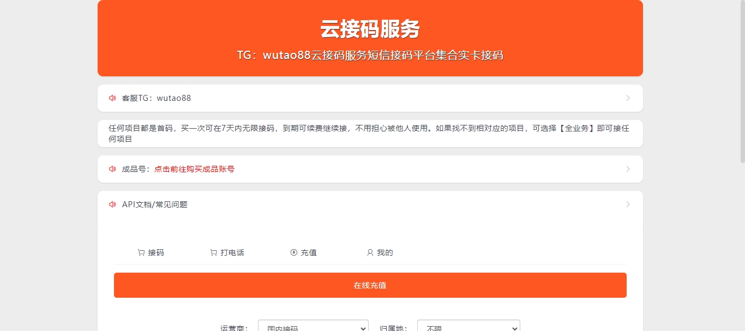The width and height of the screenshot is (745, 331).
Task: Click the speaker icon beside 成品号
Action: tap(112, 169)
